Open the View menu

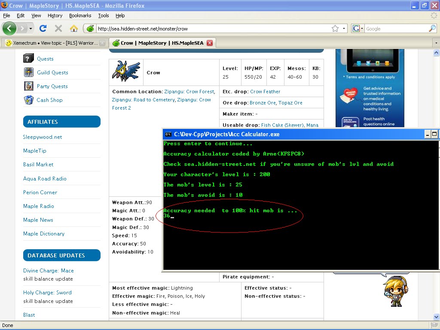tap(36, 15)
